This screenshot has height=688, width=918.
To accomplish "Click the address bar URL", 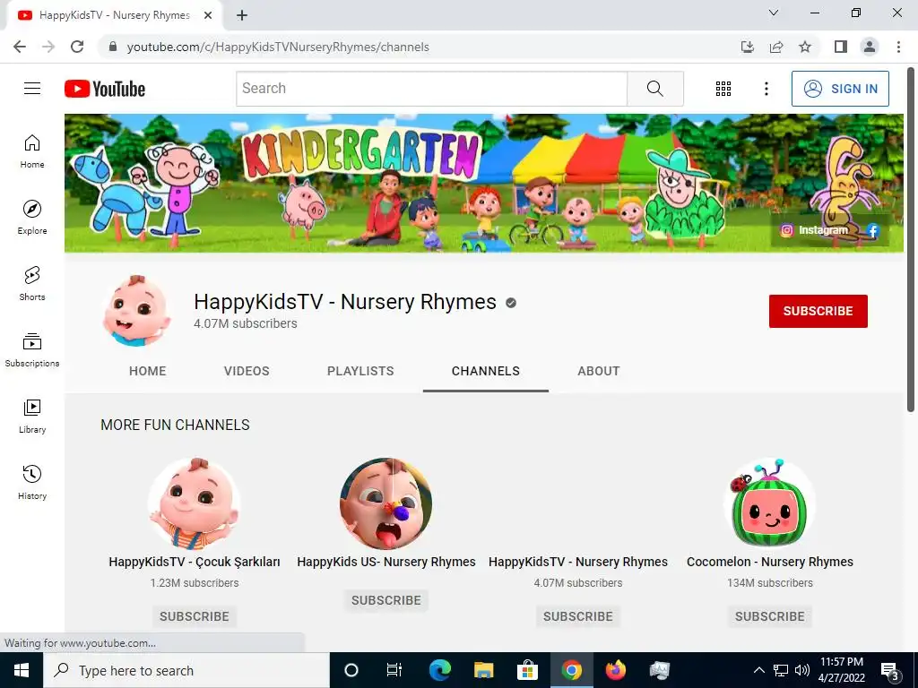I will pos(278,47).
